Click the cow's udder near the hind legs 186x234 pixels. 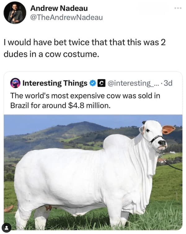point(49,207)
